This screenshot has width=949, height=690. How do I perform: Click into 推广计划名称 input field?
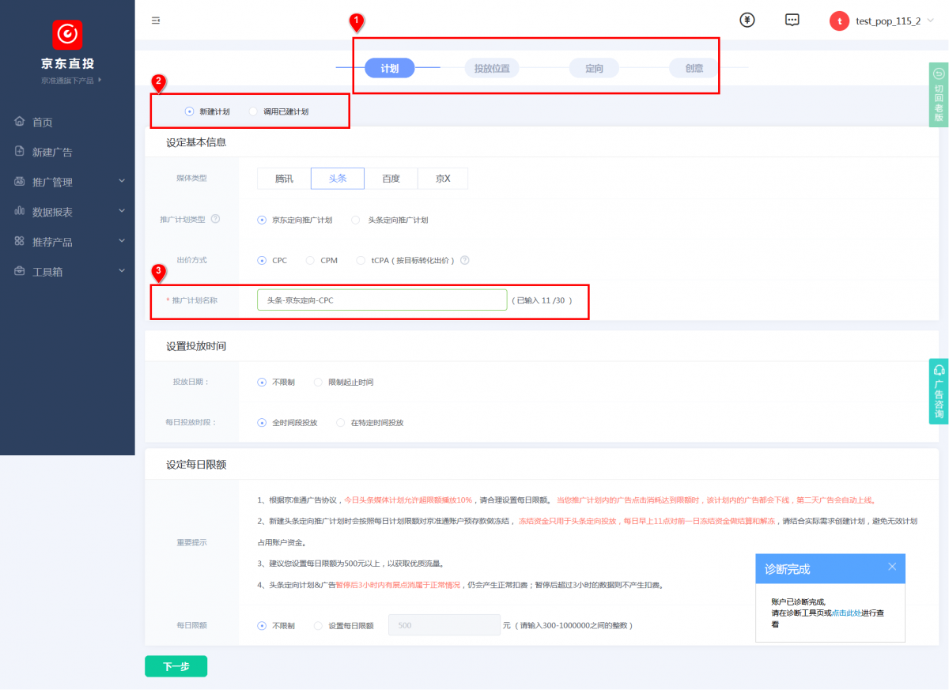(x=382, y=300)
